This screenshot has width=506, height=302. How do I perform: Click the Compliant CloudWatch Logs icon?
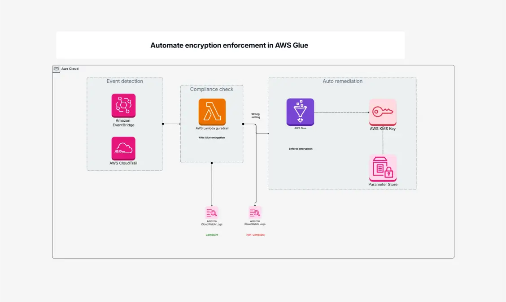212,213
